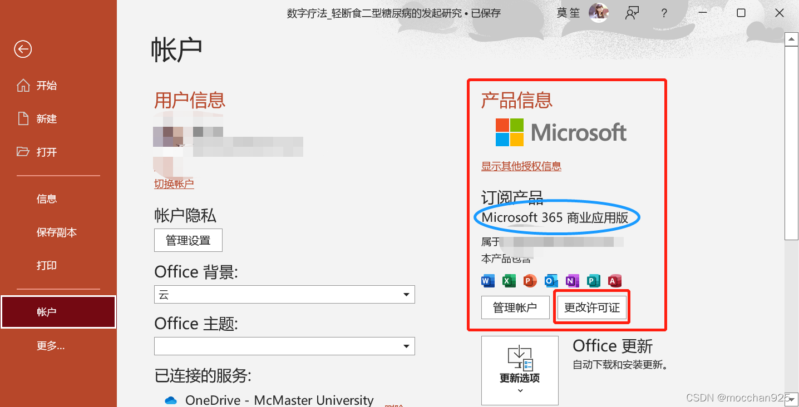
Task: Go back with the circled arrow icon
Action: (23, 49)
